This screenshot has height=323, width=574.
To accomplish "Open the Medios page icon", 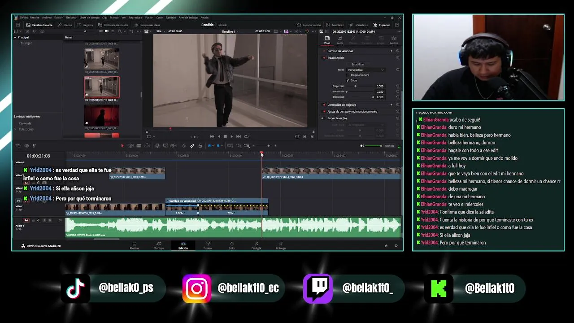I will [x=134, y=244].
